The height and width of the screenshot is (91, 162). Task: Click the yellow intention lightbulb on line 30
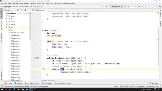(x=44, y=69)
